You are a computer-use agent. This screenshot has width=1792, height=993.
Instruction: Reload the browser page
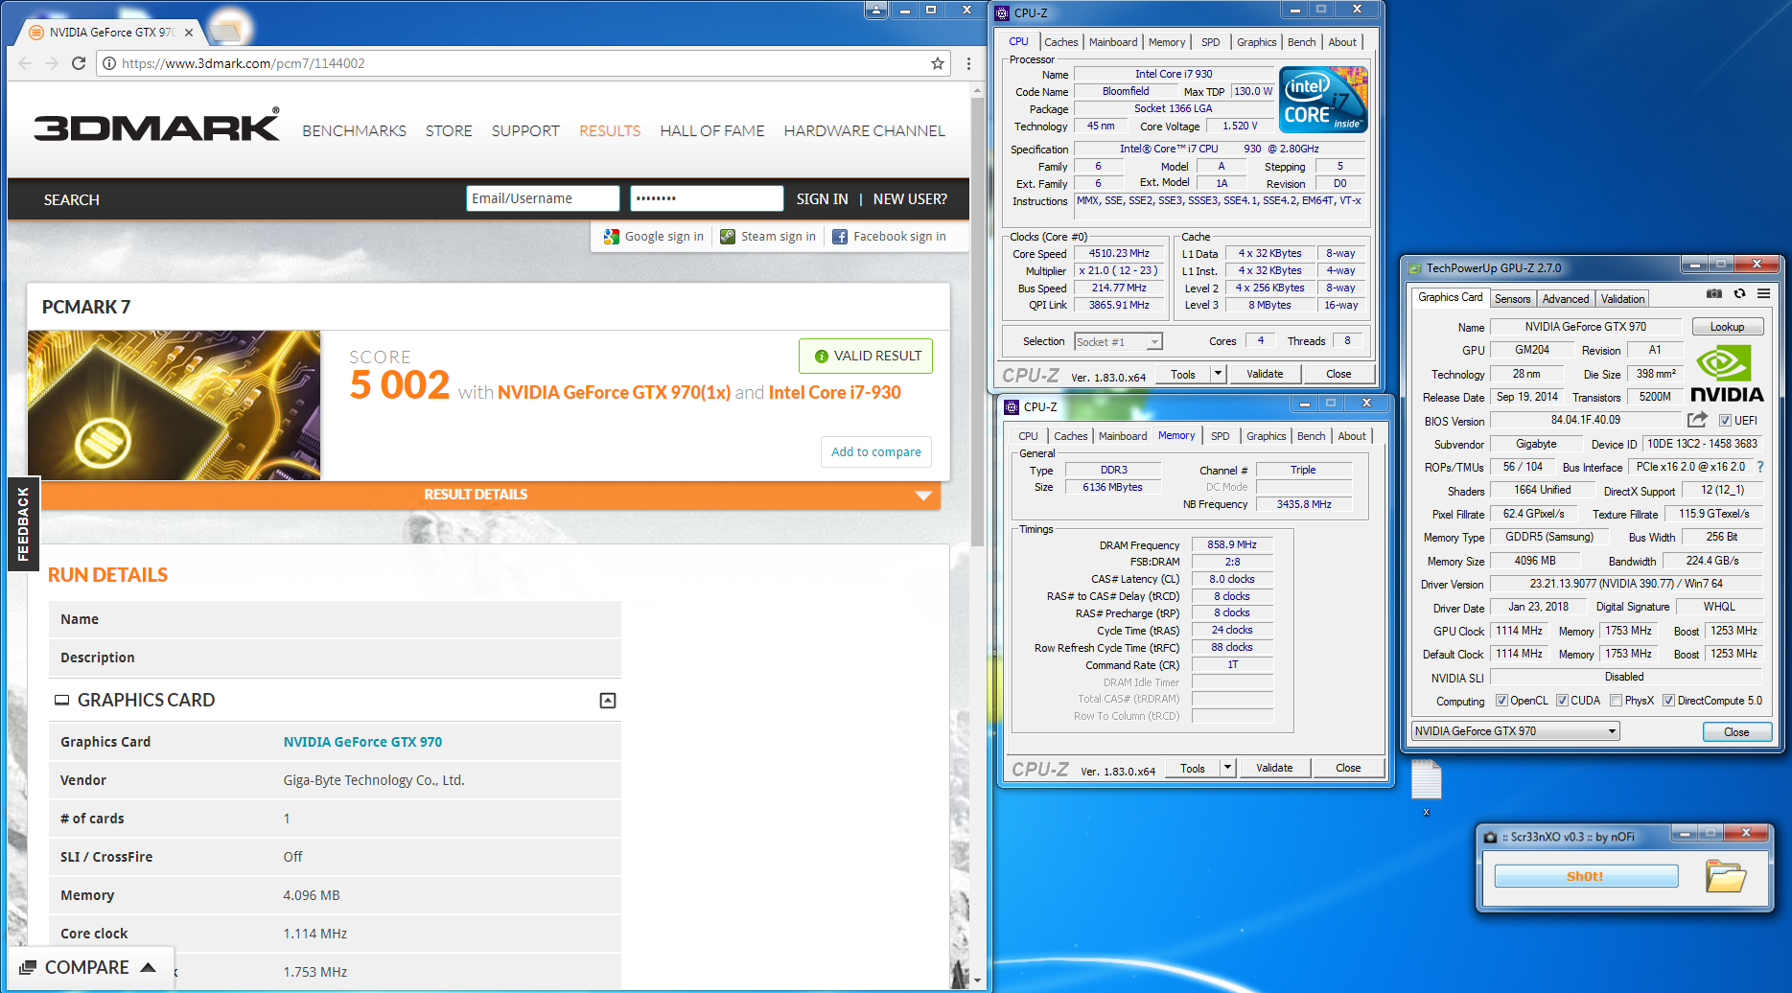(79, 63)
